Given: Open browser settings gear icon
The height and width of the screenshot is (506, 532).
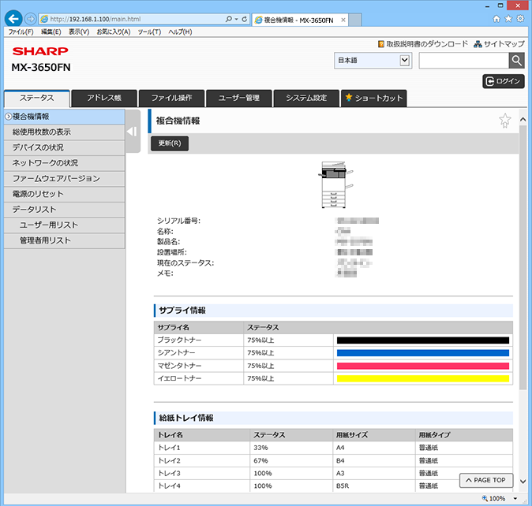Looking at the screenshot, I should [x=520, y=19].
